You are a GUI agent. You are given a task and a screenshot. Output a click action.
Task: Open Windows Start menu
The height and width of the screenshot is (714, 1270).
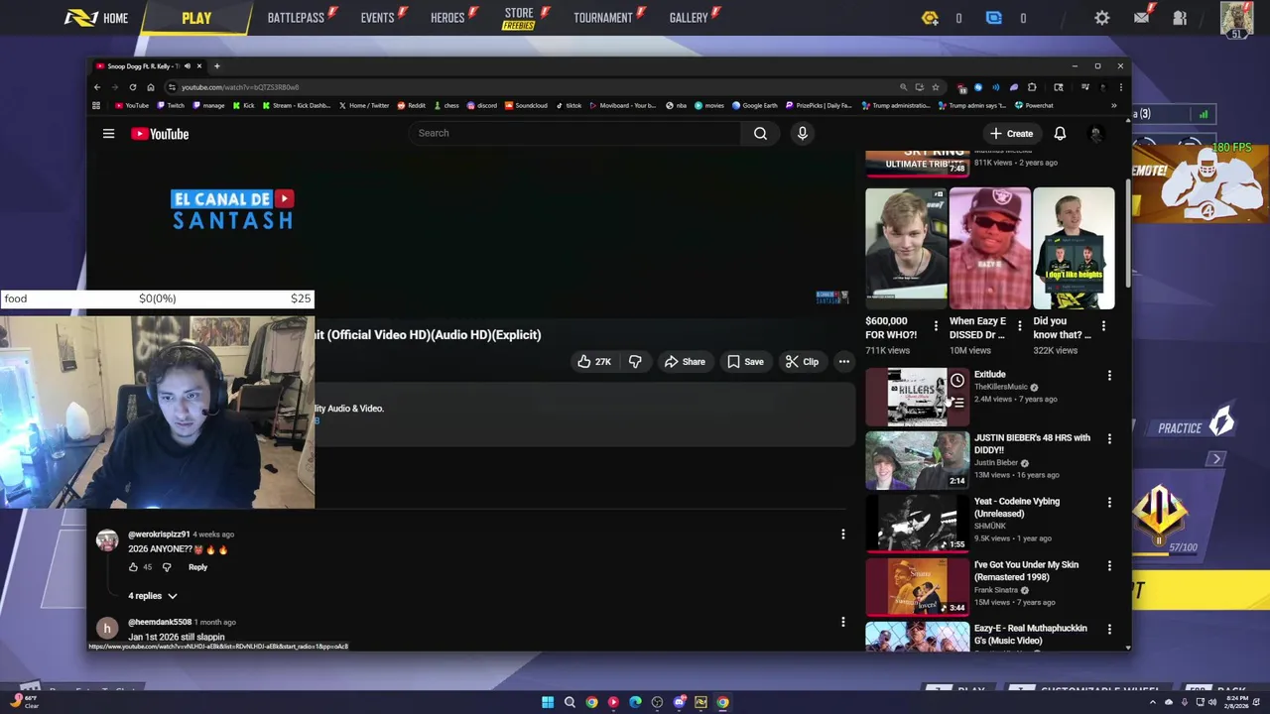point(548,702)
